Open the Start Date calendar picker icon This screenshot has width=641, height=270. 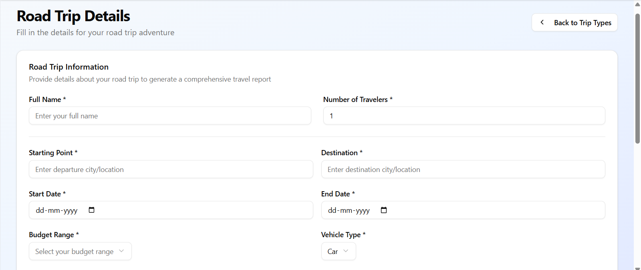(x=91, y=210)
